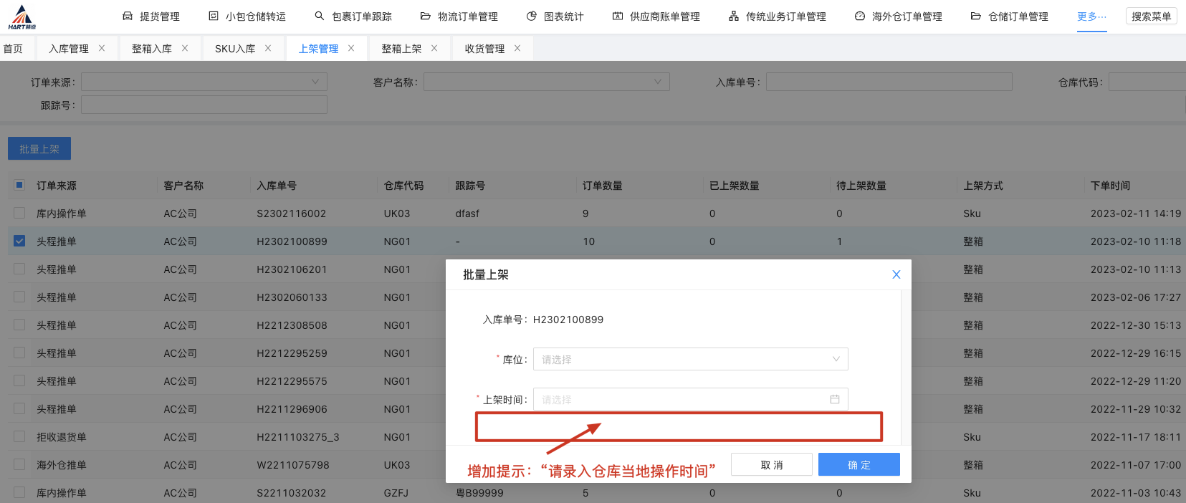Close the 收货管理 tab using its X
The image size is (1186, 503).
point(517,48)
